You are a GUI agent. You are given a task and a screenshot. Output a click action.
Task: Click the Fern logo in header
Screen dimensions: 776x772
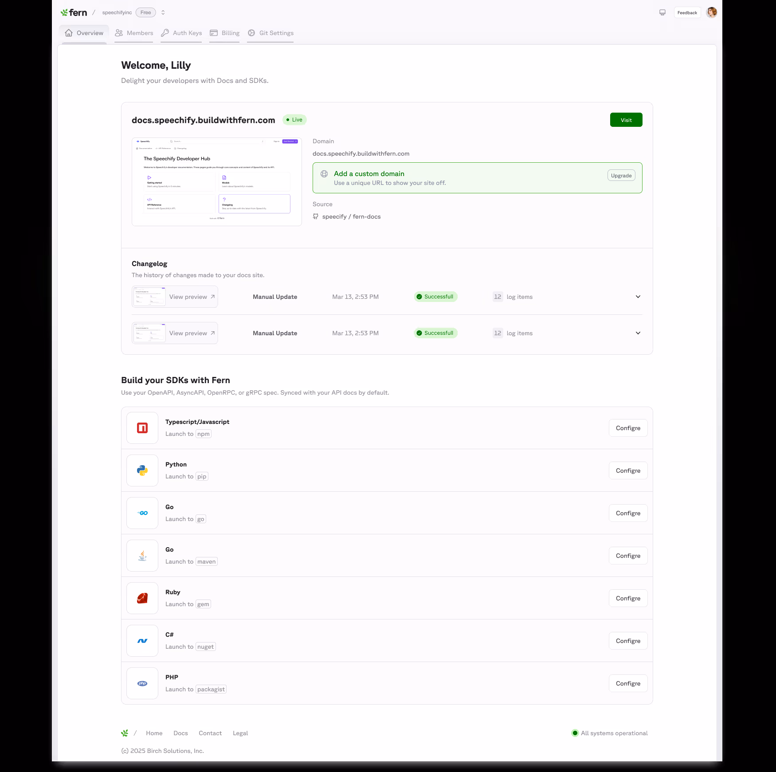pos(74,12)
